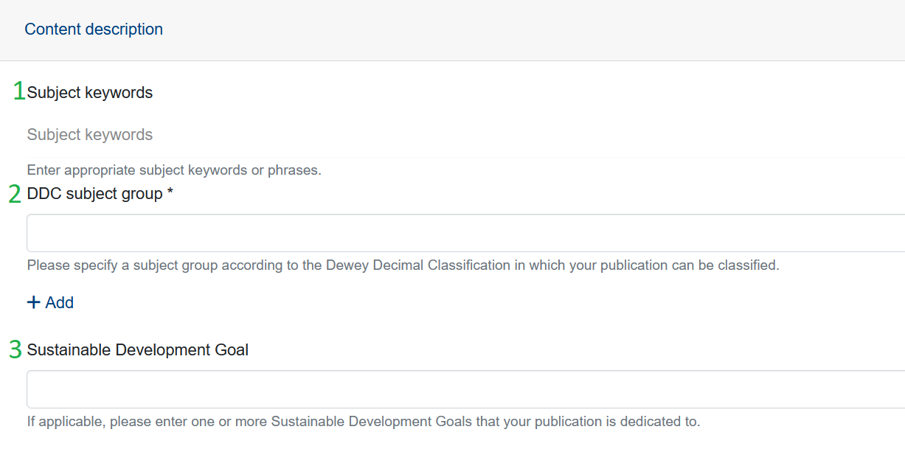Screen dimensions: 905x449
Task: Click the plus icon next to Add
Action: [x=33, y=303]
